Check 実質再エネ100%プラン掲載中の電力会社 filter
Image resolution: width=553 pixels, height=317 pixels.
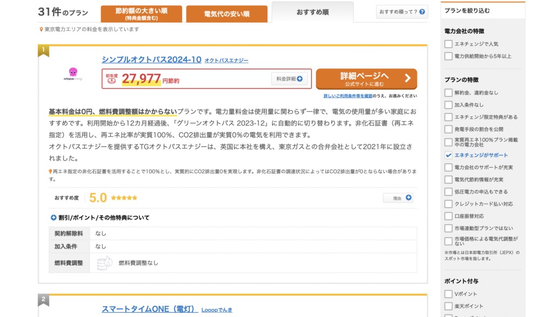coord(448,142)
